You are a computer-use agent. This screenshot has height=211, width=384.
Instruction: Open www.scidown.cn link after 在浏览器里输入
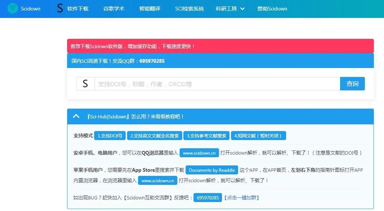click(x=157, y=180)
